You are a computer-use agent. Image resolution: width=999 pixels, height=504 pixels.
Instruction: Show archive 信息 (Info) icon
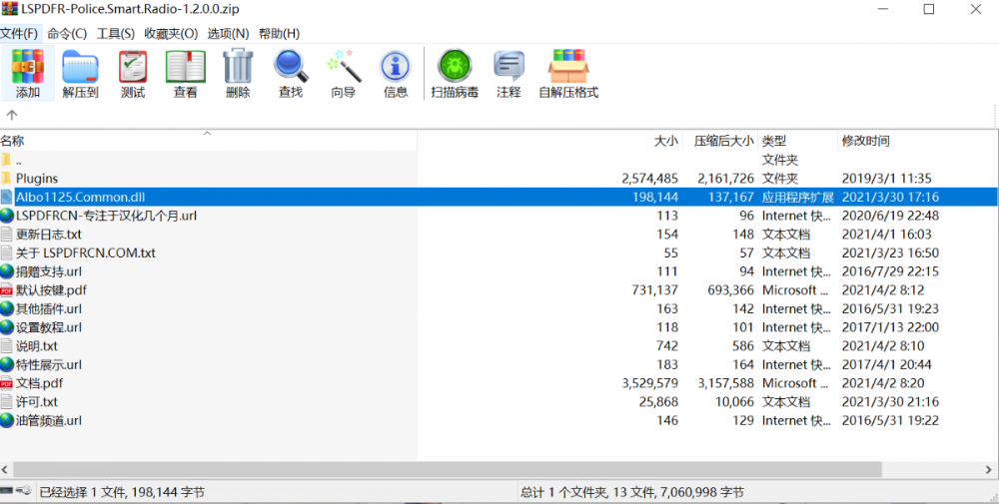pyautogui.click(x=395, y=67)
